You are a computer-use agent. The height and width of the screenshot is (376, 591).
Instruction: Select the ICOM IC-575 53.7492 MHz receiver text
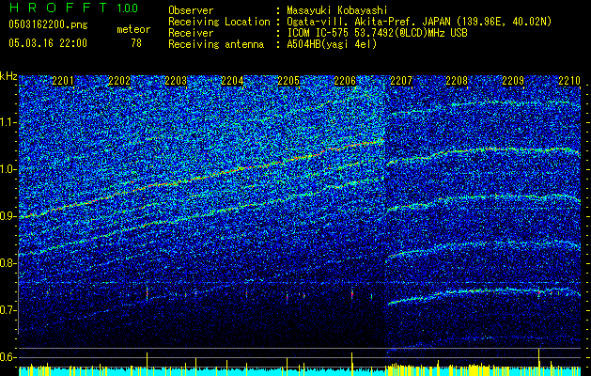pyautogui.click(x=377, y=33)
